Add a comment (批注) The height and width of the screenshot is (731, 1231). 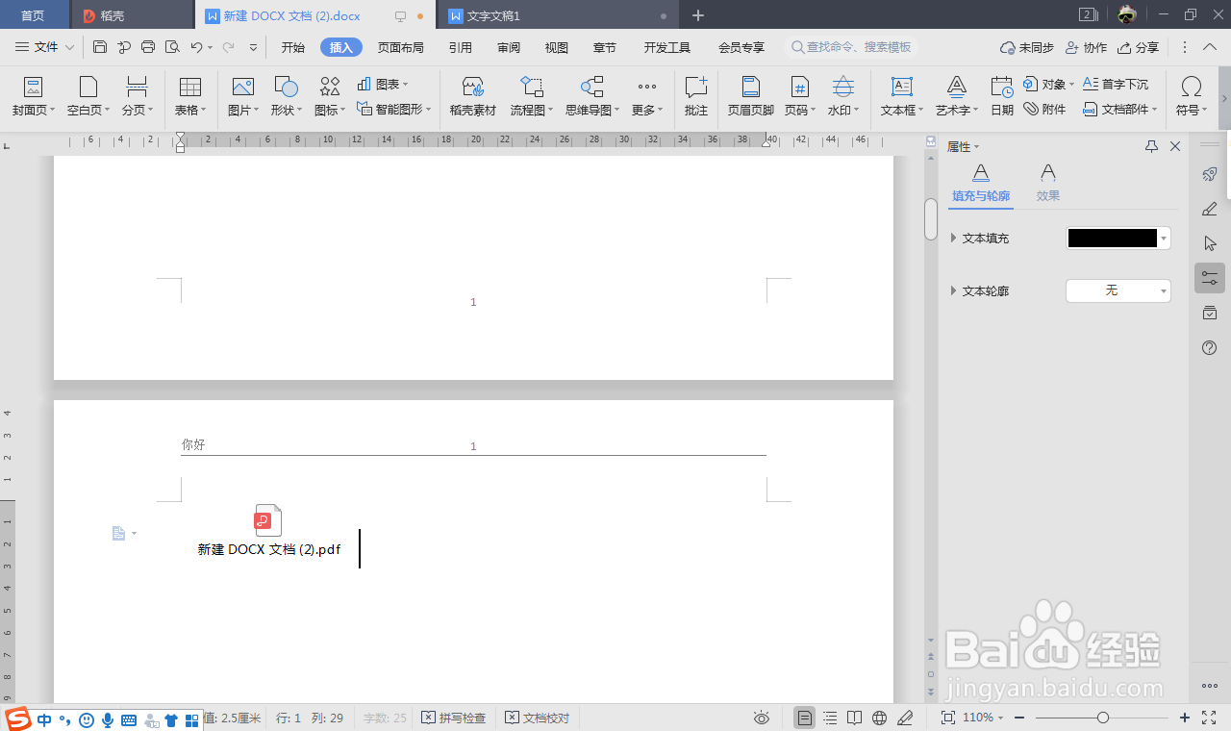[x=696, y=97]
